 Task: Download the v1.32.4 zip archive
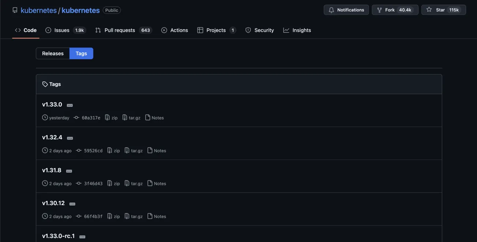point(113,151)
